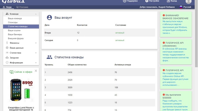Click the Статистика list icon in sidebar
Viewport: 198px width, 111px height.
(x=7, y=53)
